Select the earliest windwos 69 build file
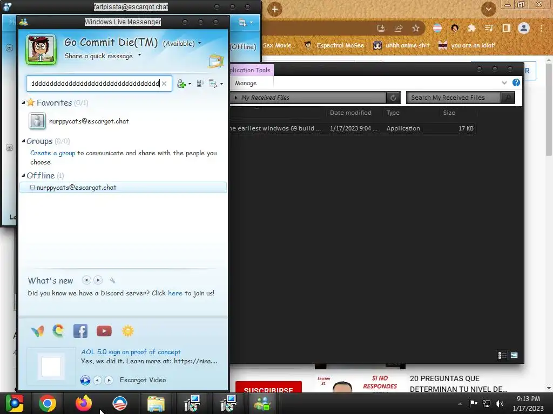The width and height of the screenshot is (553, 414). tap(352, 128)
